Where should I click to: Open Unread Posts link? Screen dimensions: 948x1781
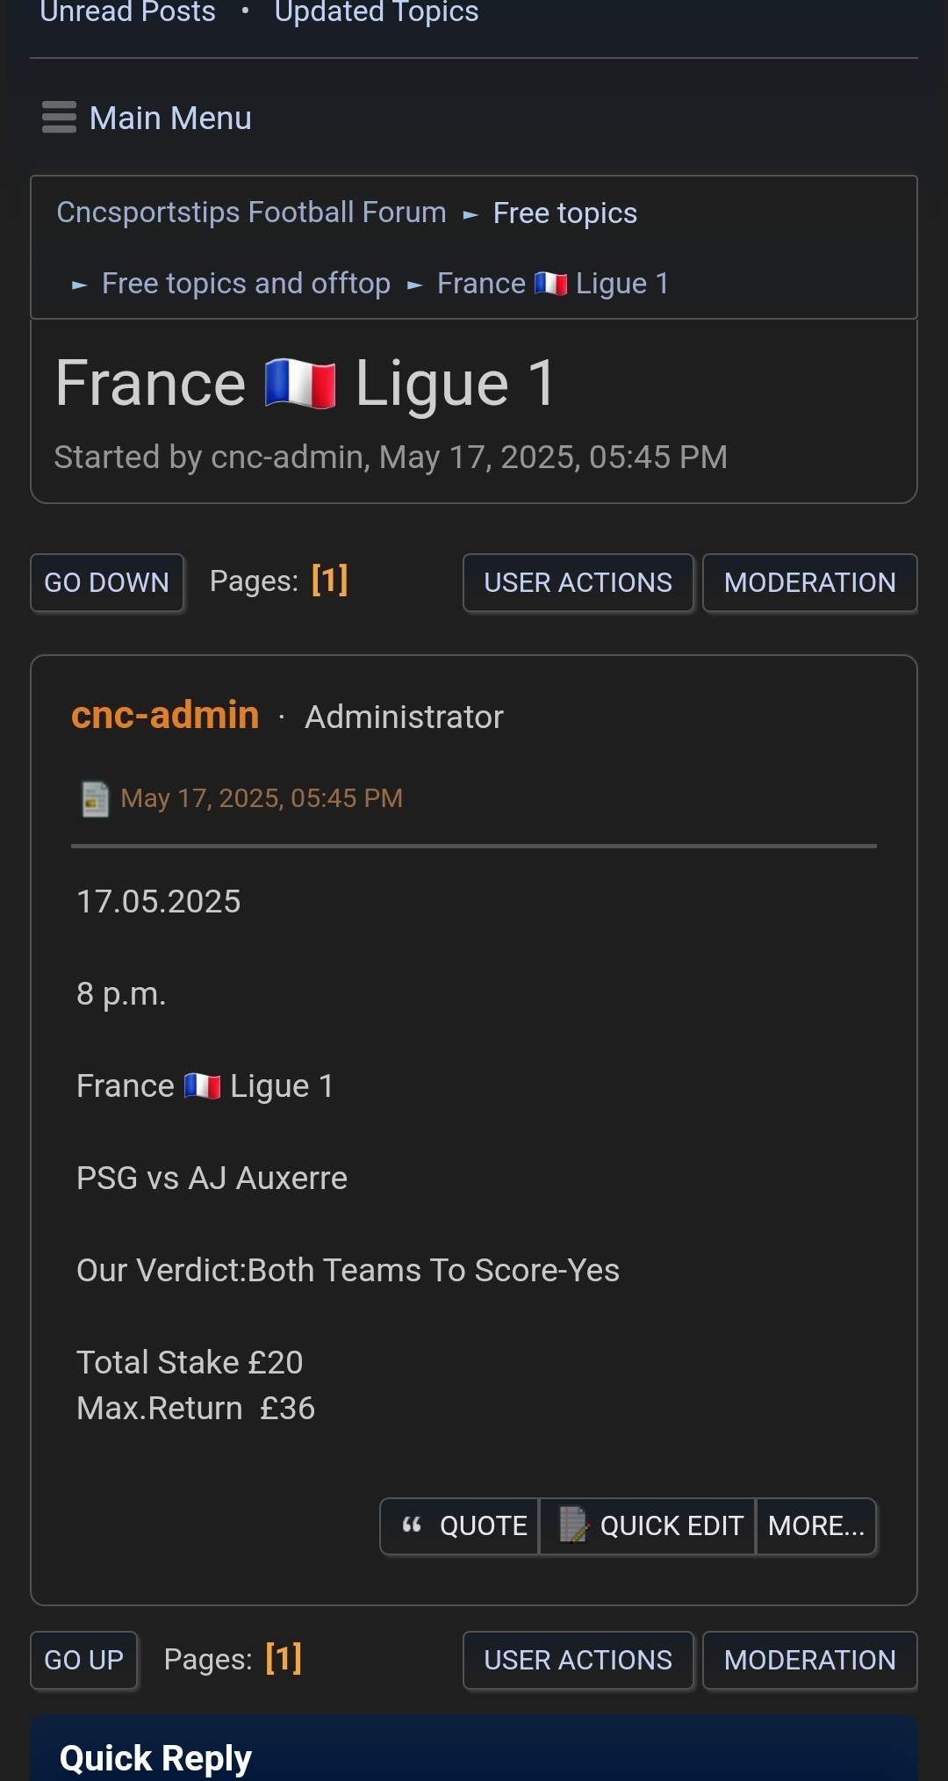(x=128, y=11)
